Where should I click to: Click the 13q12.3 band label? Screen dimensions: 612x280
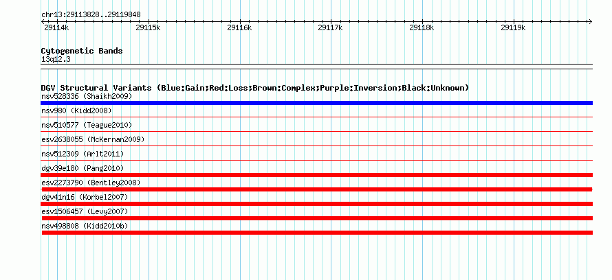click(56, 60)
